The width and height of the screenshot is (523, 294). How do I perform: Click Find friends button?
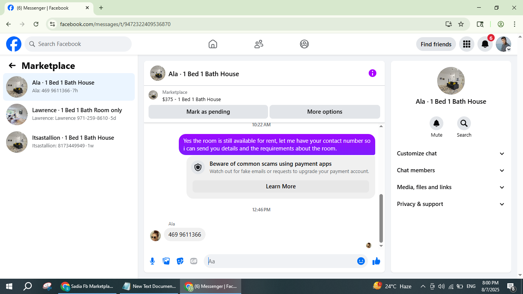(436, 44)
